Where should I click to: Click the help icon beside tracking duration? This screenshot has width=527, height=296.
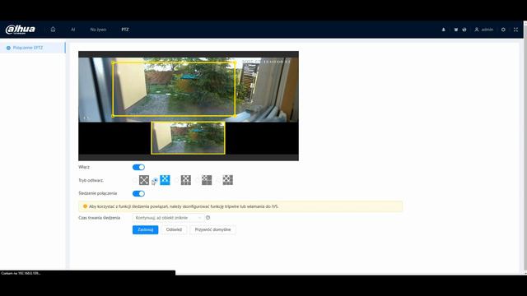(208, 217)
